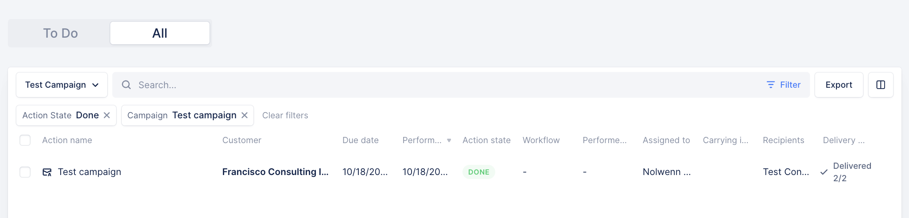Click the Filter funnel icon
The image size is (909, 218).
point(771,85)
